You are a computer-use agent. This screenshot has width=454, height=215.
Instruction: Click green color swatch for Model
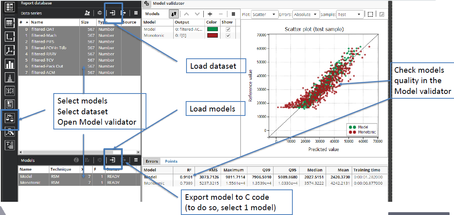(x=213, y=30)
